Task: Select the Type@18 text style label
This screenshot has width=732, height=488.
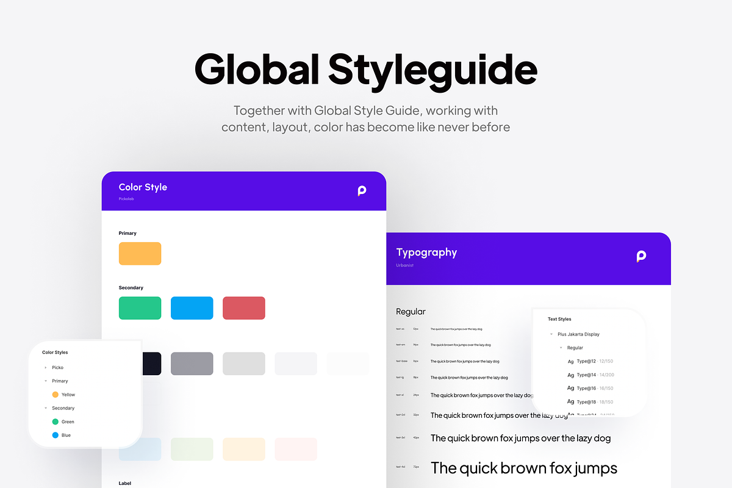Action: [x=586, y=402]
